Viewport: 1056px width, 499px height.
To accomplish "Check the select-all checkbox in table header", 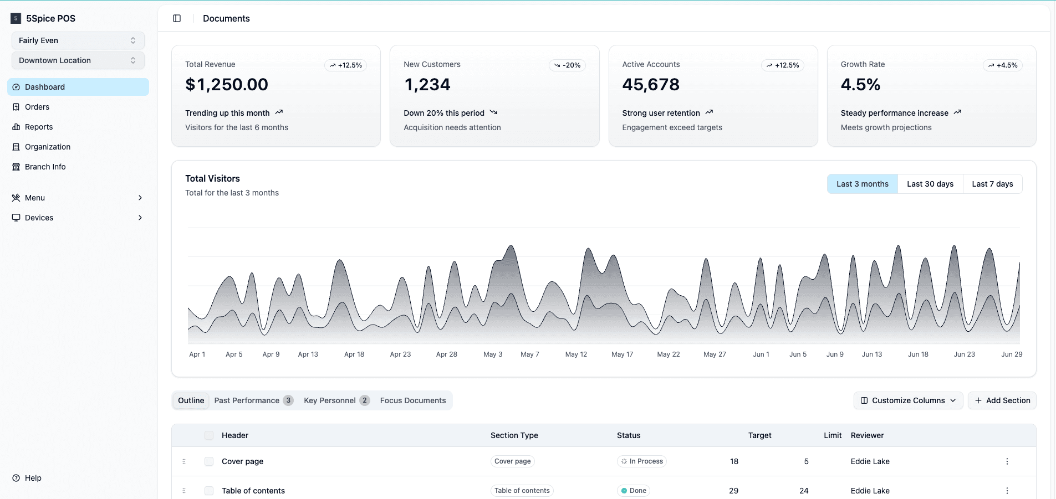I will point(209,435).
